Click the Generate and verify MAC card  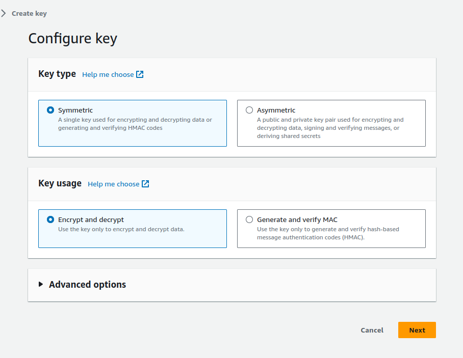[331, 228]
